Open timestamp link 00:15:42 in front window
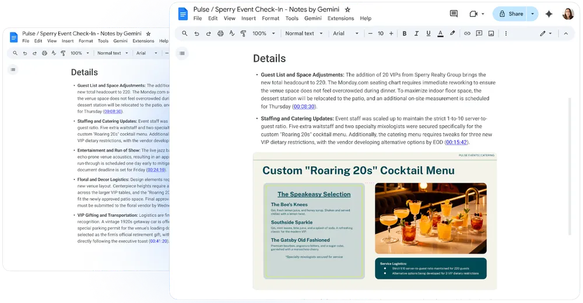Viewport: 583px width, 303px height. coord(456,142)
